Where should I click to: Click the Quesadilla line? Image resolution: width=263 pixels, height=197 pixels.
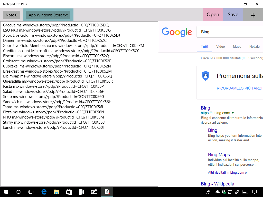pyautogui.click(x=58, y=81)
